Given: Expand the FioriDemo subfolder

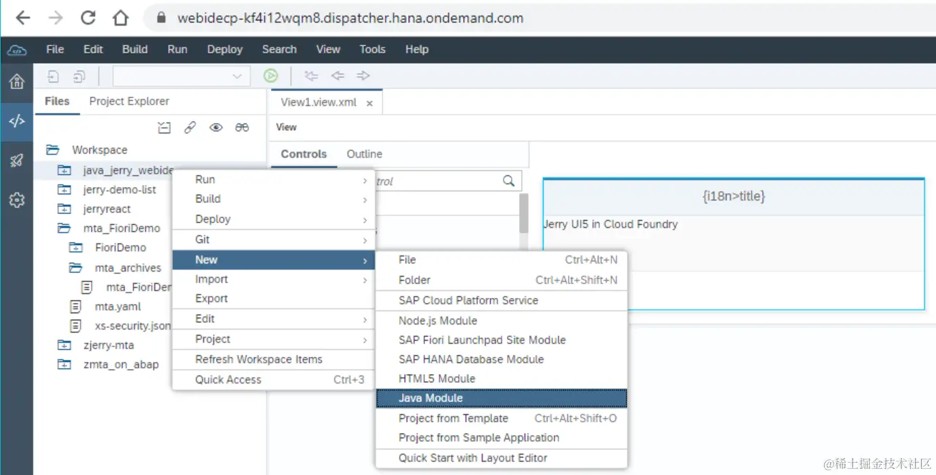Looking at the screenshot, I should pos(76,248).
